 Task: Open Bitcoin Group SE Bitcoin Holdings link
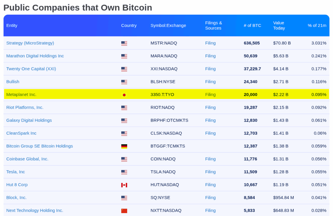tap(39, 146)
